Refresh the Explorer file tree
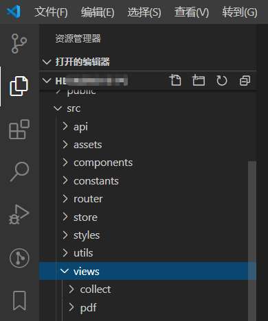 click(221, 80)
